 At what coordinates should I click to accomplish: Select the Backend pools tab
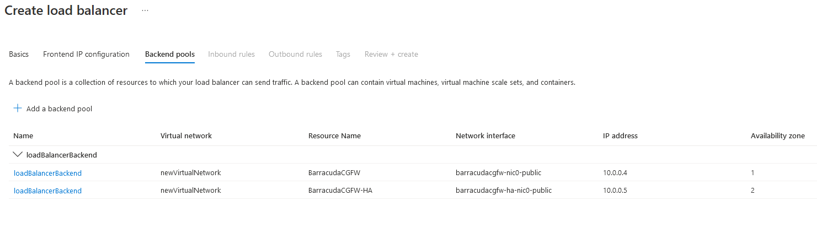[169, 54]
